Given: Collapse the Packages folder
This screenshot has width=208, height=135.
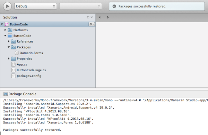Looking at the screenshot, I should point(9,47).
